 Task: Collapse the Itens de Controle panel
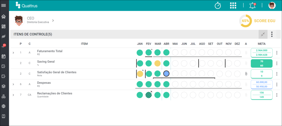263,34
